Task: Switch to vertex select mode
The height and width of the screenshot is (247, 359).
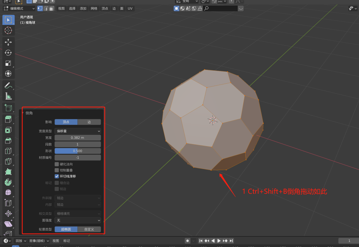Action: (40, 8)
